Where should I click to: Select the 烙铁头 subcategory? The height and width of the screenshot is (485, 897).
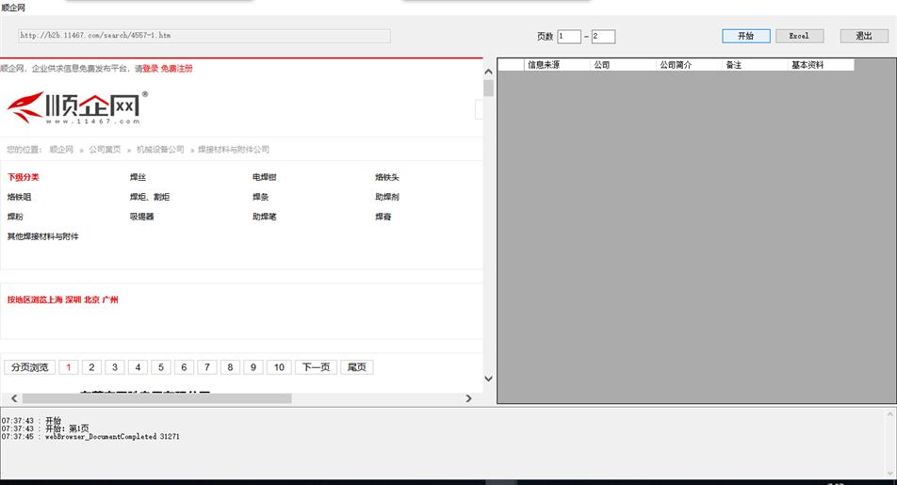coord(387,177)
